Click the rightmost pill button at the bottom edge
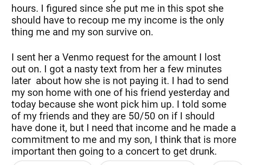The image size is (256, 165). (227, 164)
